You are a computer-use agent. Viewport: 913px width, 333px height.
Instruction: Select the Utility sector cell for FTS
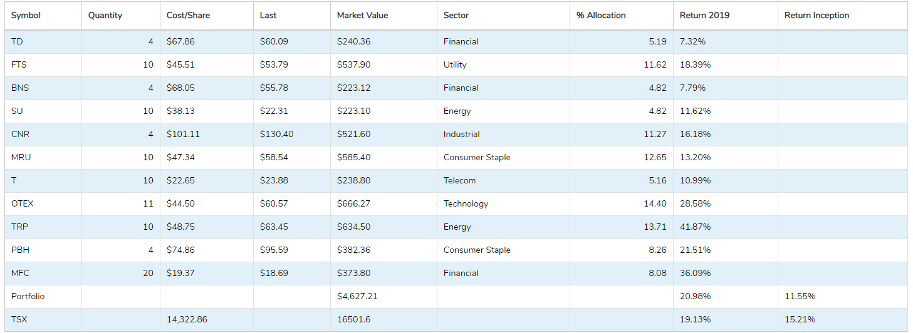coord(455,65)
